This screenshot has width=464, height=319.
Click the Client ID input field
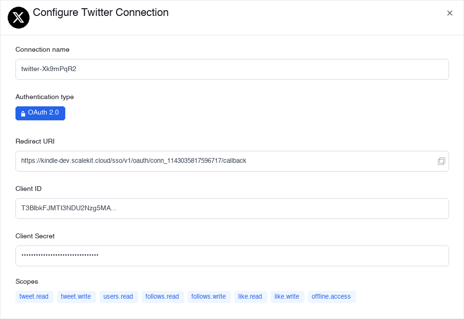tap(232, 208)
